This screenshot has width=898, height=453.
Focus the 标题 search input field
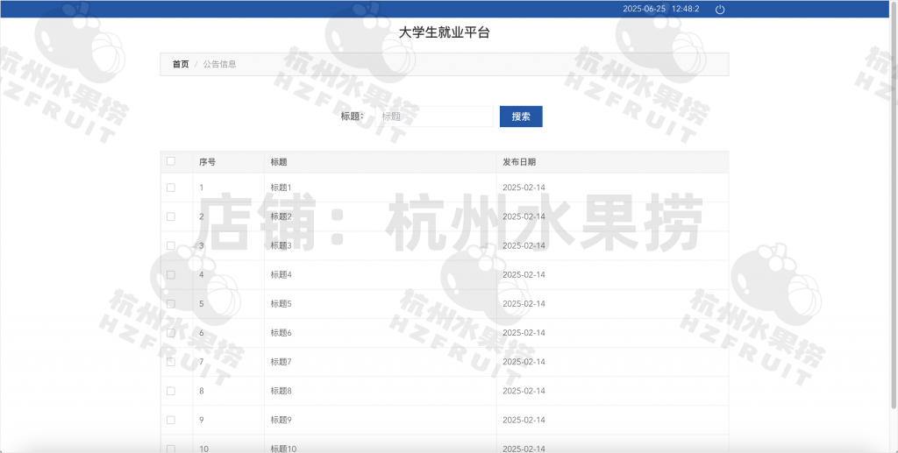coord(434,117)
